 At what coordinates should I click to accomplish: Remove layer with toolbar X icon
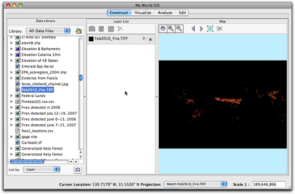coord(120,29)
